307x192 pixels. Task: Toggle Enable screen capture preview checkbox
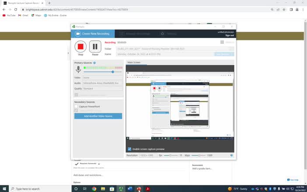tap(129, 149)
